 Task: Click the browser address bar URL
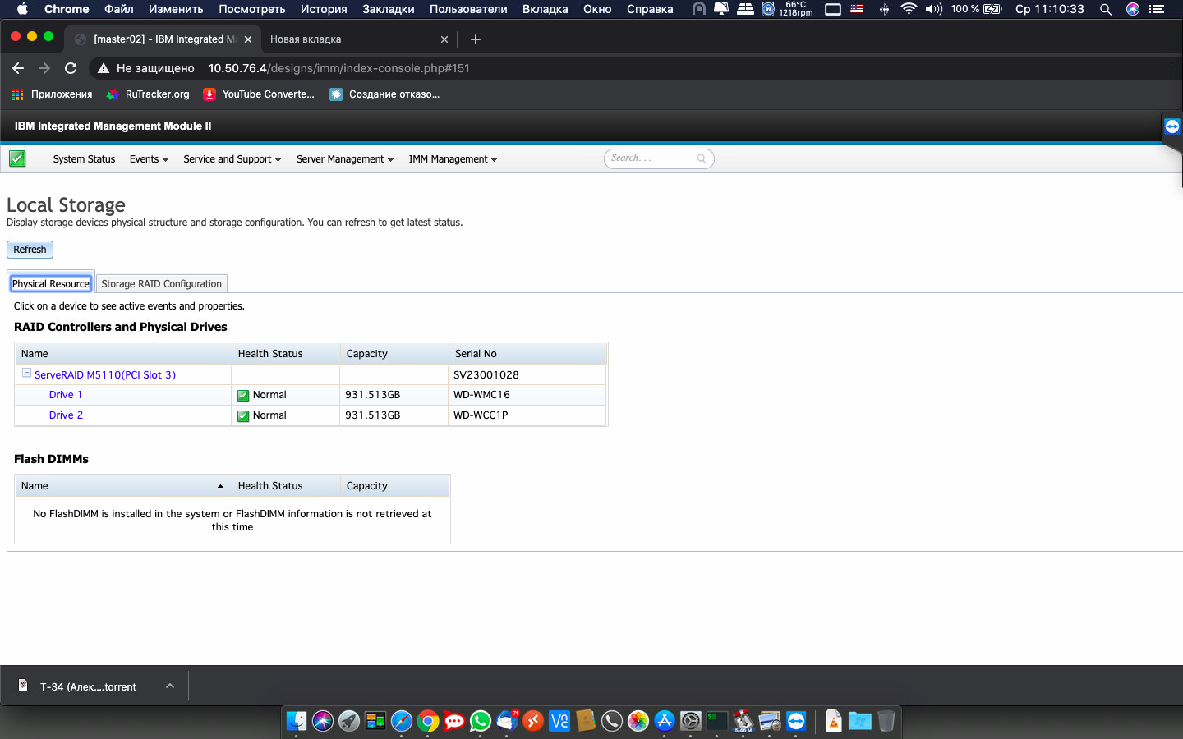(x=338, y=68)
